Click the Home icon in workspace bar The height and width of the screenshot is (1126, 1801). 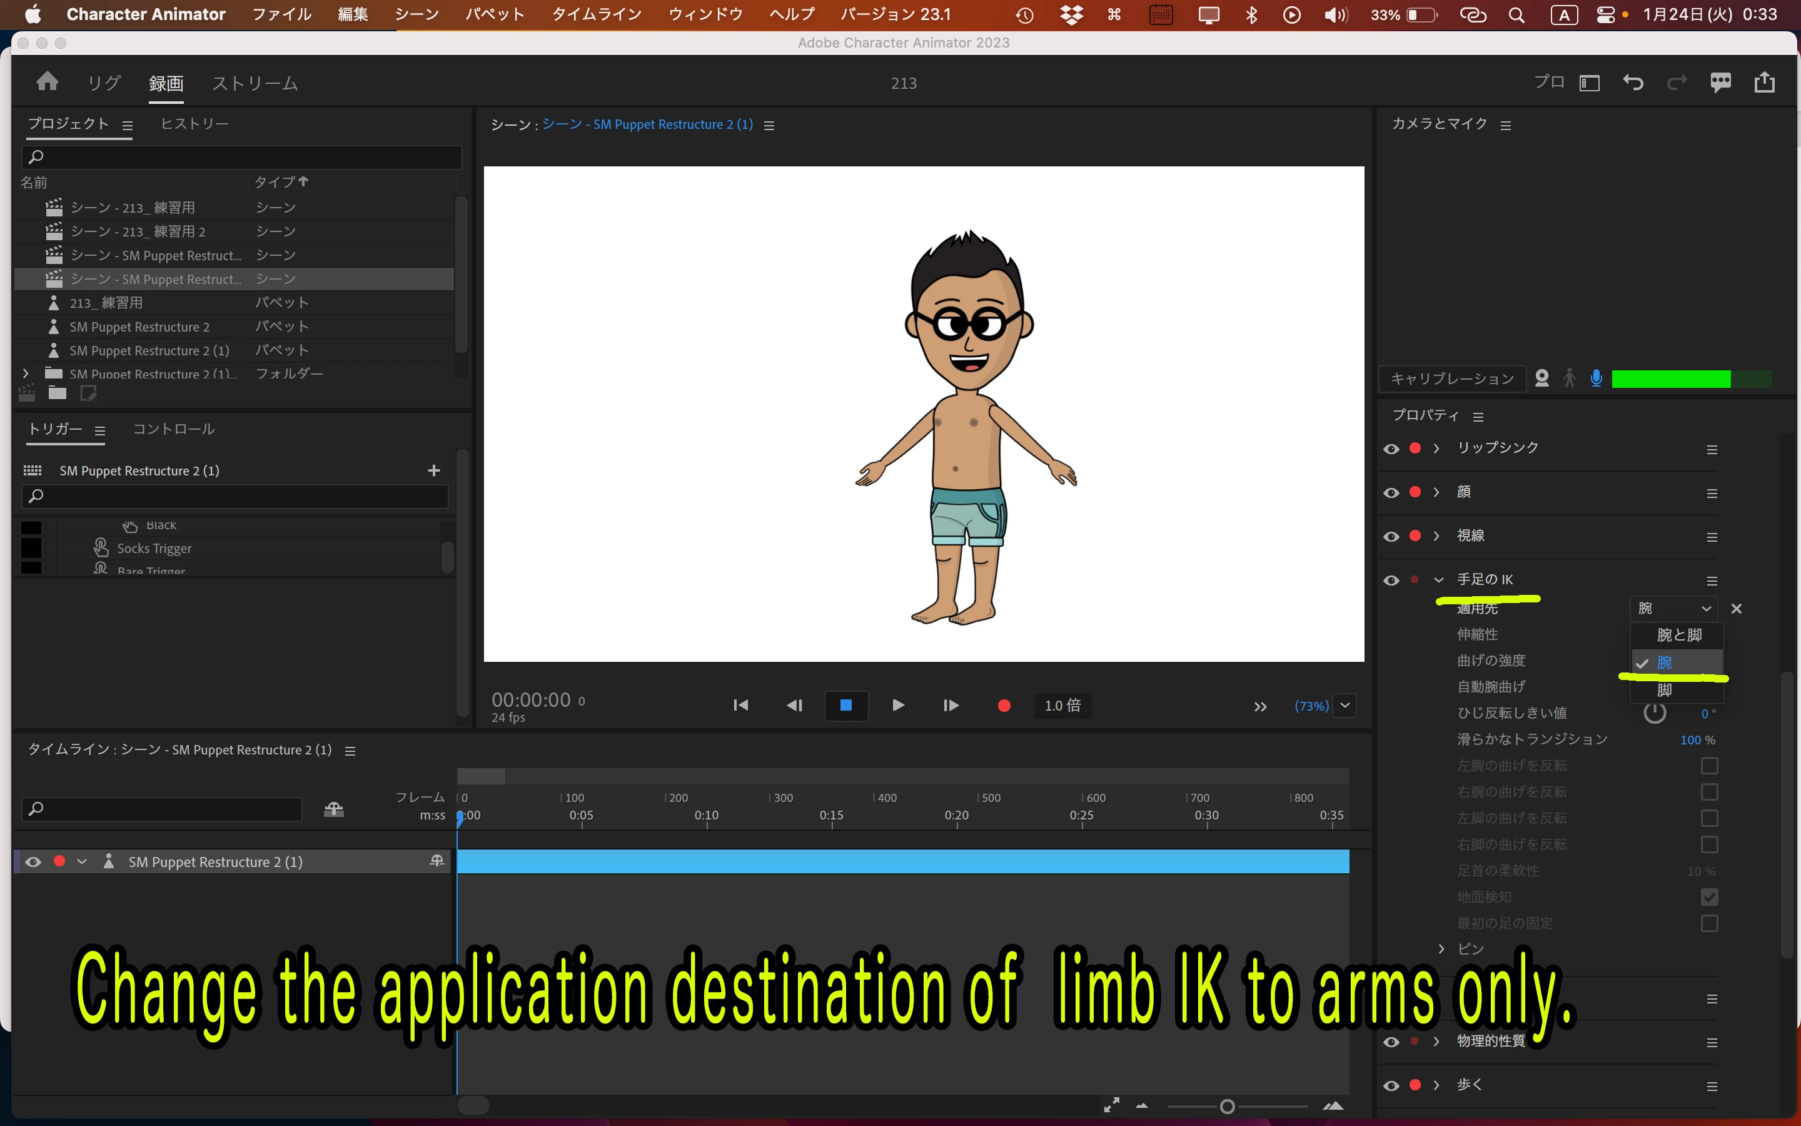(x=47, y=81)
